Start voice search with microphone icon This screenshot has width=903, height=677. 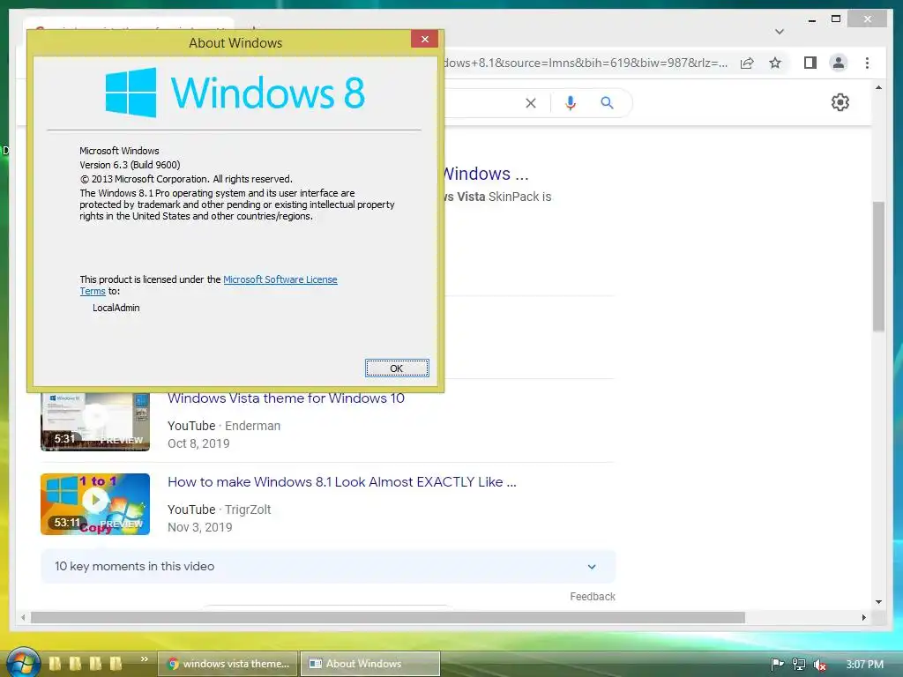click(571, 103)
